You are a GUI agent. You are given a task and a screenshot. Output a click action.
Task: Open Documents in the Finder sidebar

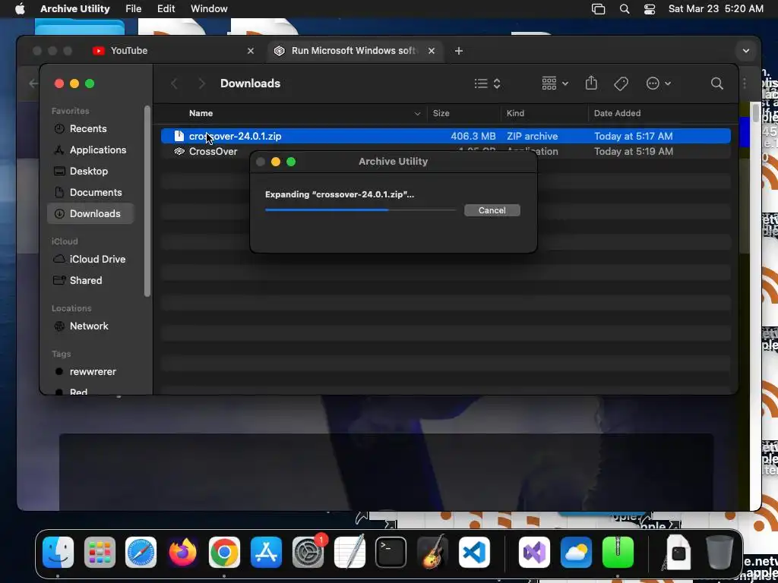pyautogui.click(x=90, y=192)
